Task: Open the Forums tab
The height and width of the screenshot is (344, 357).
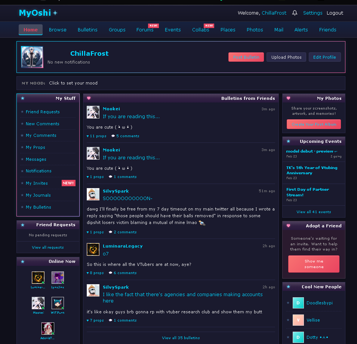Action: point(145,30)
